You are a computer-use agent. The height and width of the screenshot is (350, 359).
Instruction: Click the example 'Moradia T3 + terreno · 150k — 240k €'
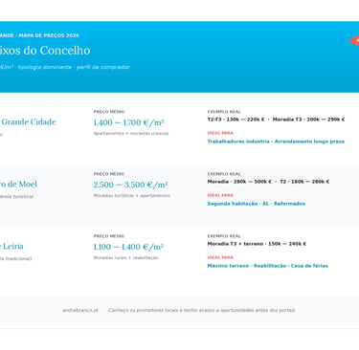(257, 244)
